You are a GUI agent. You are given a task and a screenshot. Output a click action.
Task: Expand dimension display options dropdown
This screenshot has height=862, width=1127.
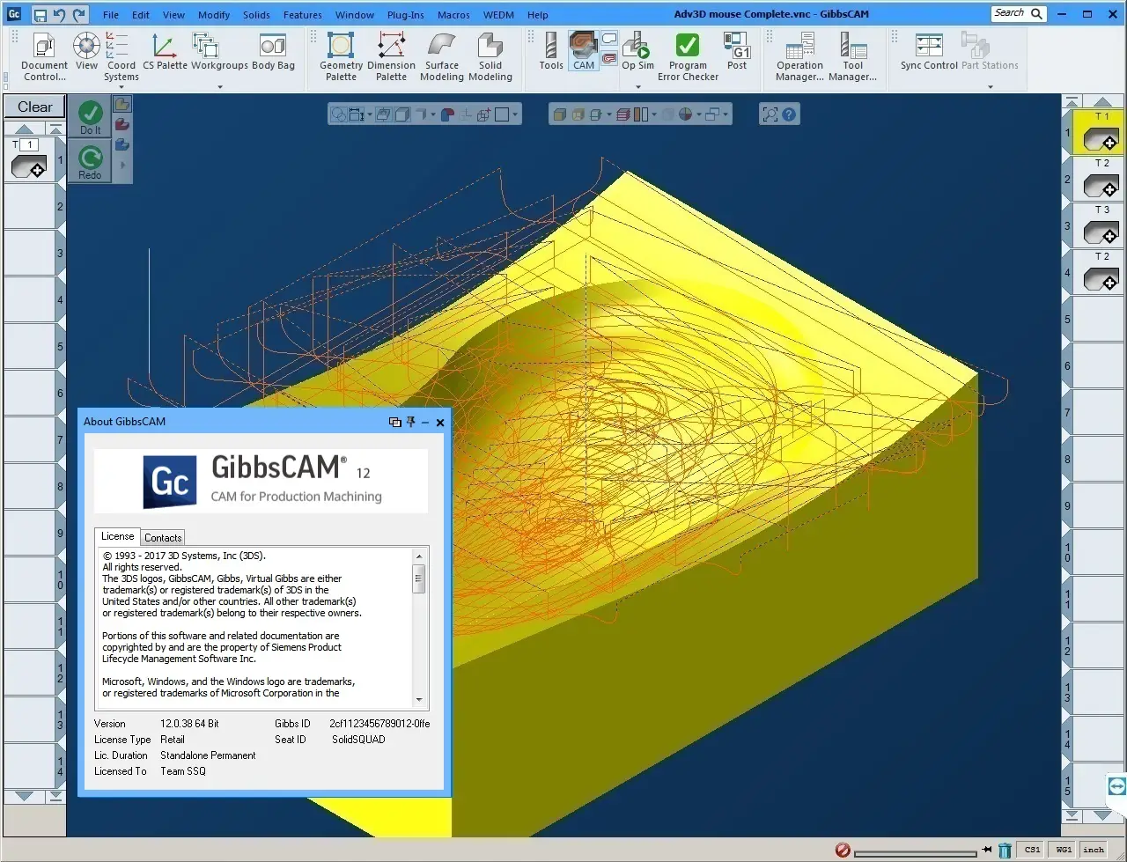[x=369, y=114]
